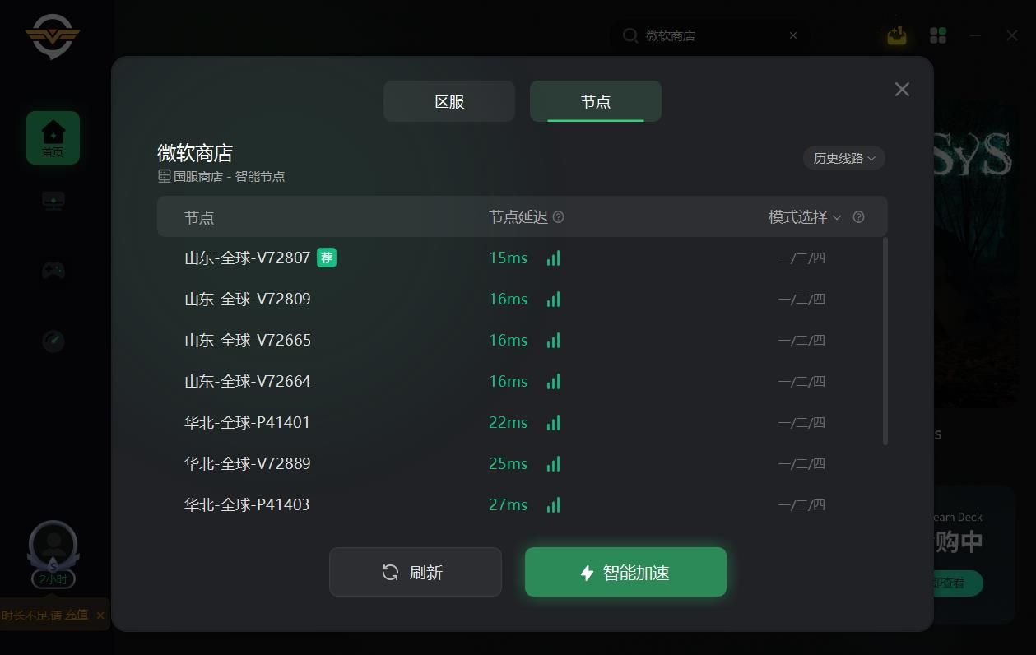Screen dimensions: 1036x655
Task: Close the node selection dialog
Action: click(x=902, y=89)
